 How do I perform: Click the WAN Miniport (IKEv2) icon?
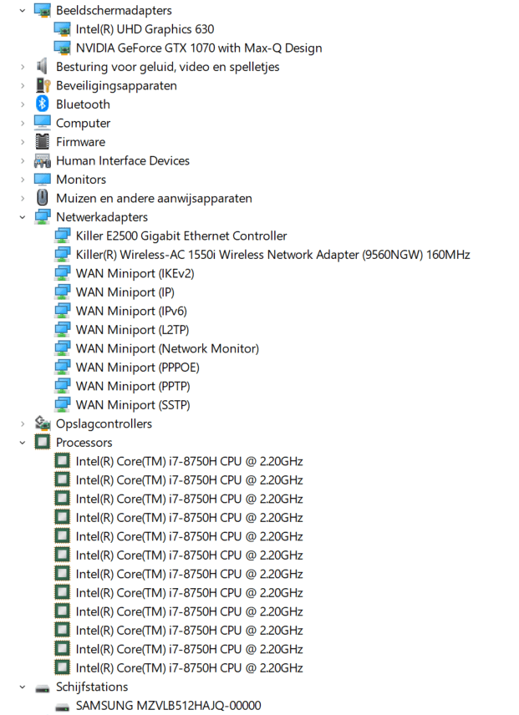point(62,273)
